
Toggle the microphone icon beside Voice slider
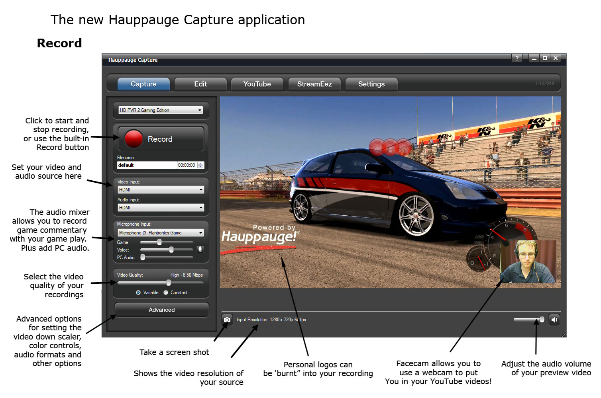(200, 249)
